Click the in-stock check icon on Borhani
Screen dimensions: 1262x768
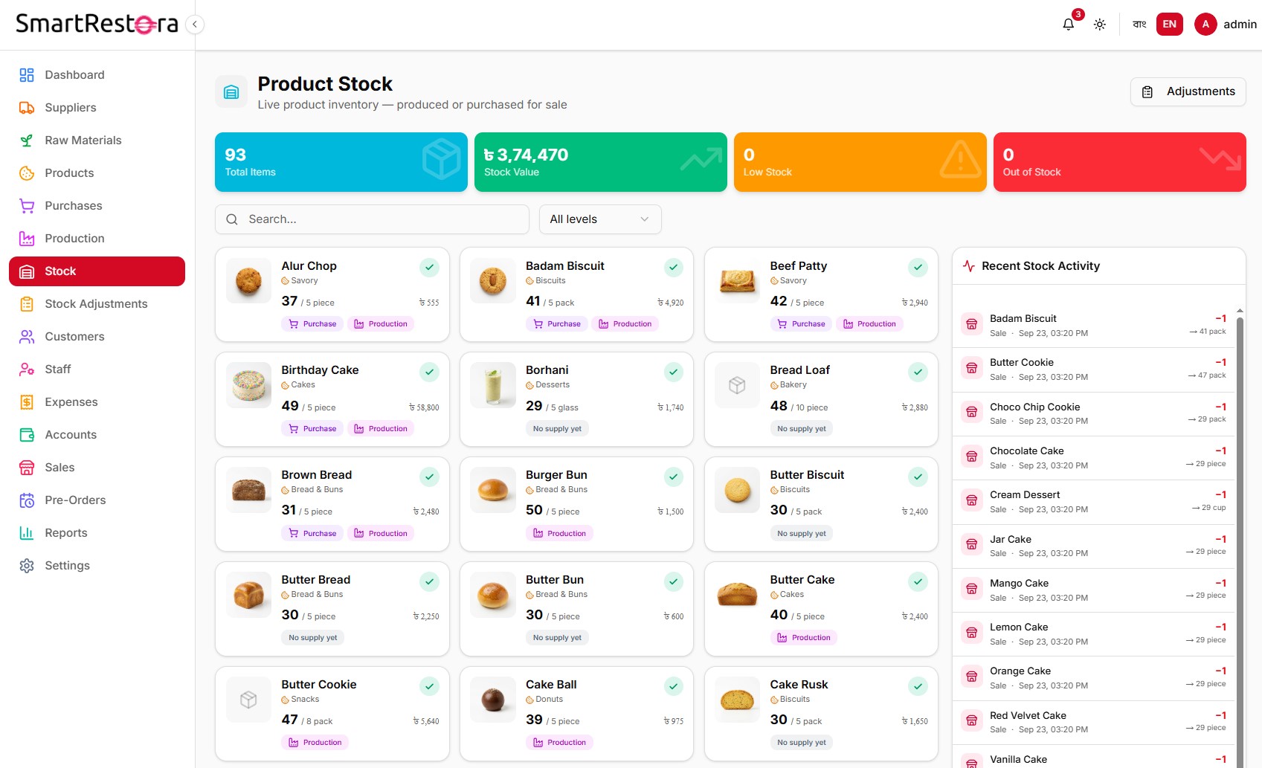click(x=674, y=372)
